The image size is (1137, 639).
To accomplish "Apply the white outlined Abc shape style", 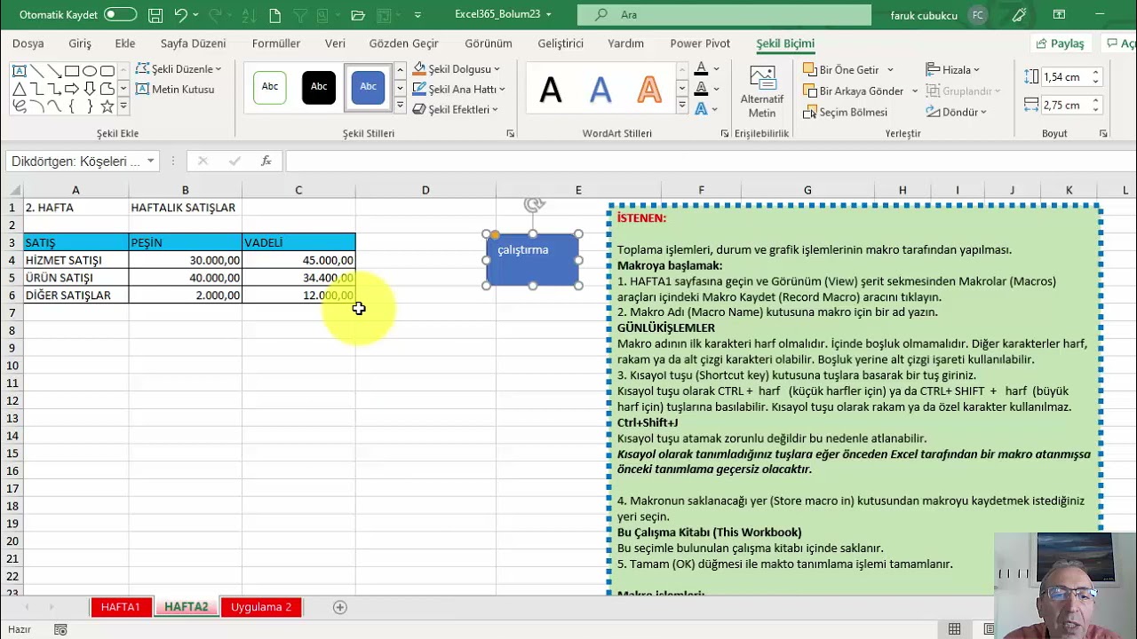I will pos(270,87).
